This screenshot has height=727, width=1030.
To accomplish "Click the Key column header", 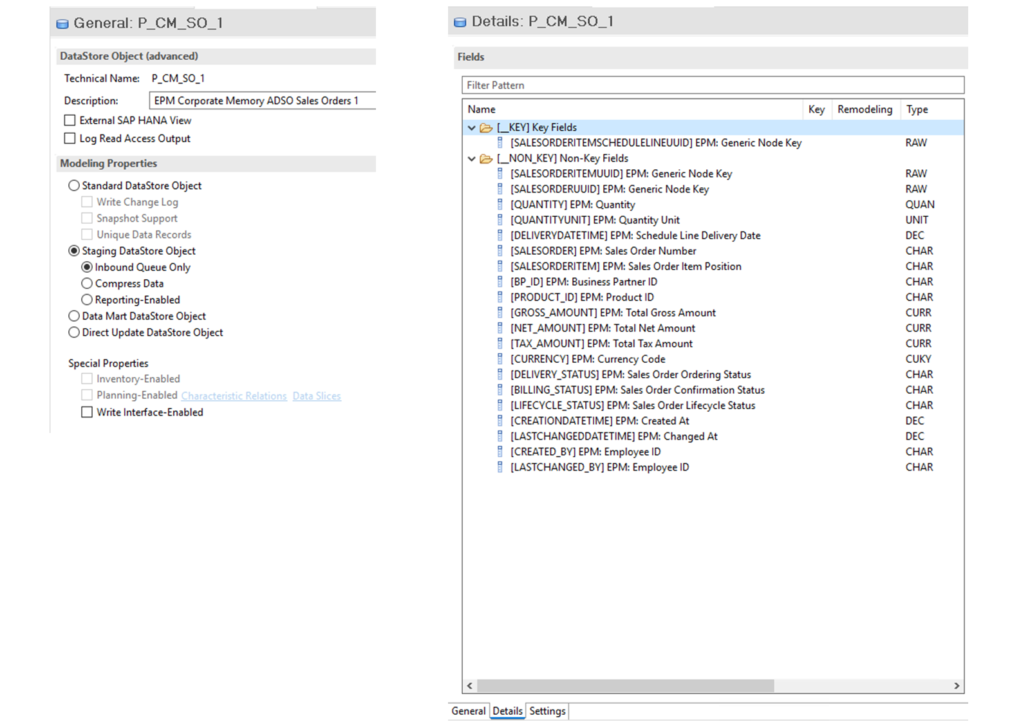I will 817,109.
